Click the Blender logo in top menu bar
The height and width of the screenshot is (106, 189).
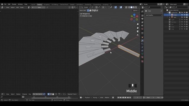(x=2, y=4)
